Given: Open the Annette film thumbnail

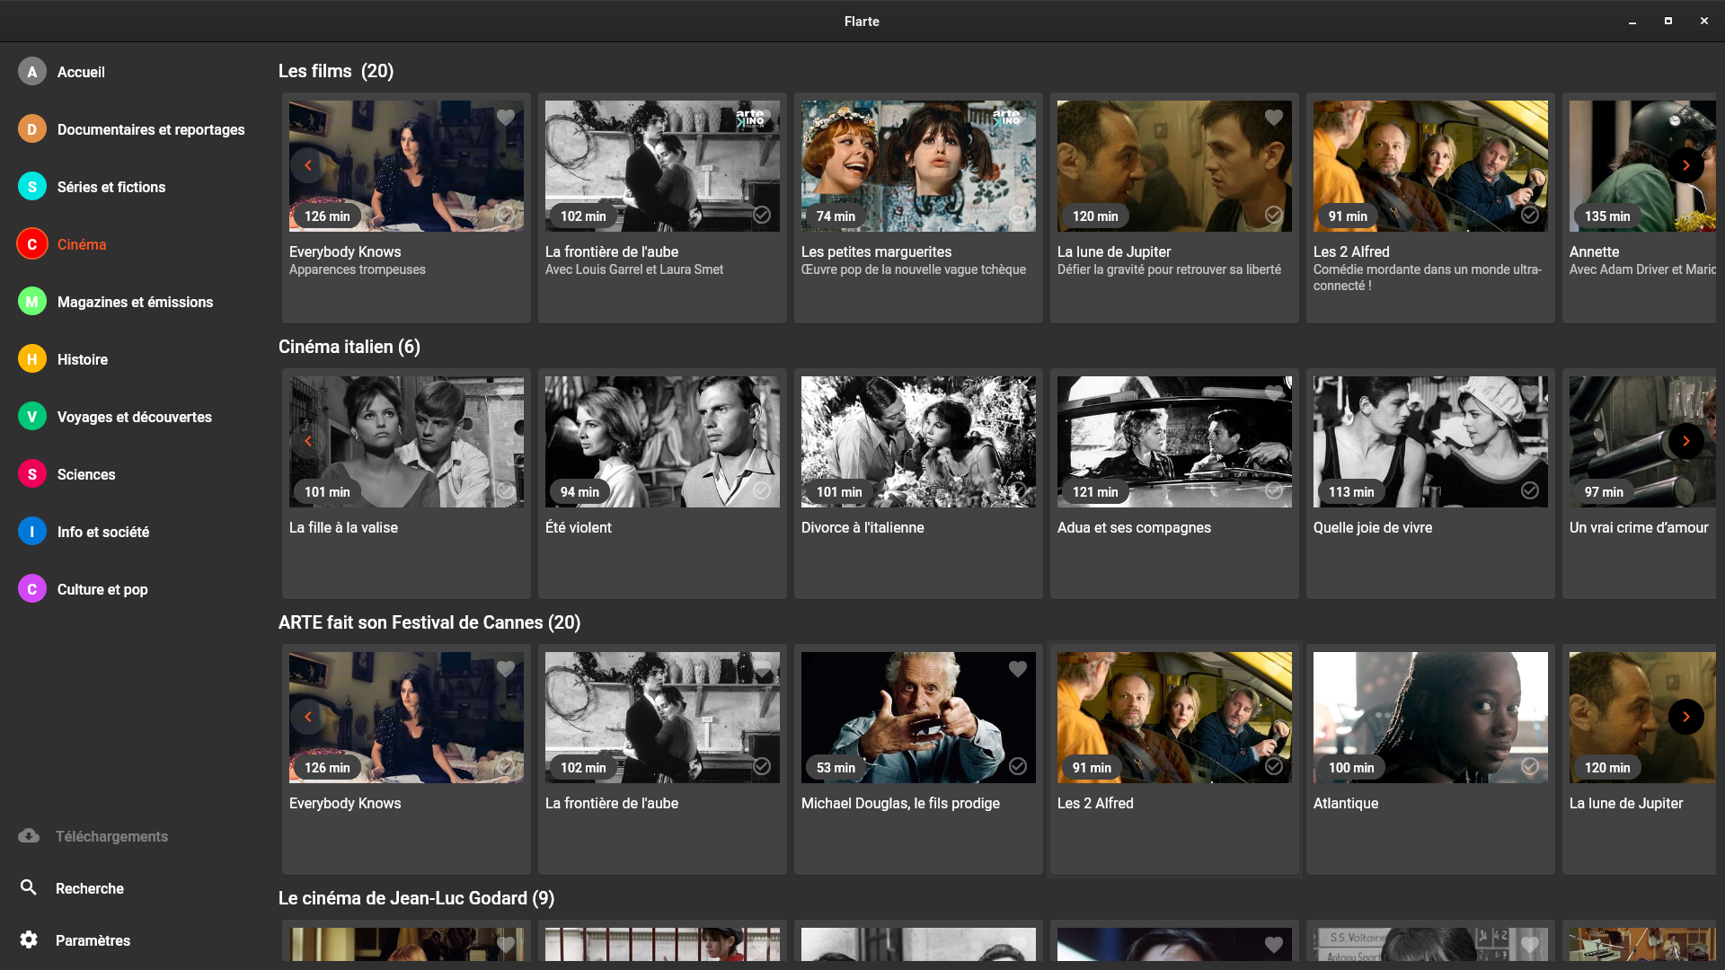Looking at the screenshot, I should [x=1642, y=166].
